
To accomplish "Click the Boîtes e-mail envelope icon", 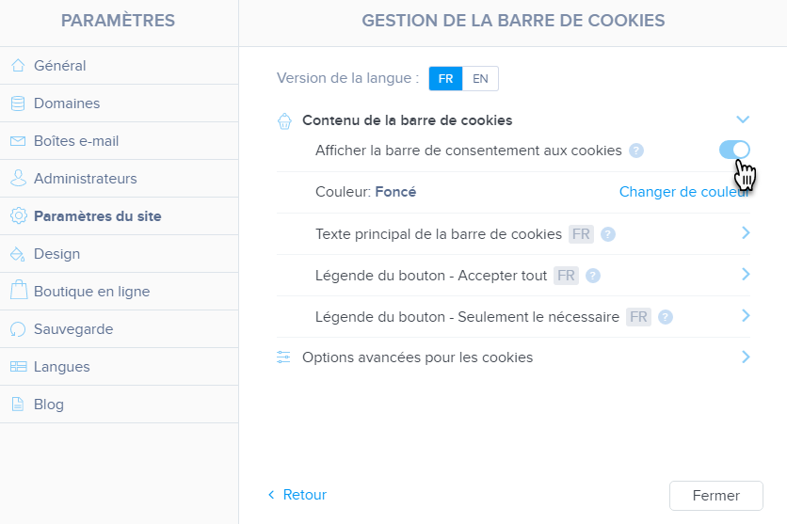I will (x=17, y=141).
